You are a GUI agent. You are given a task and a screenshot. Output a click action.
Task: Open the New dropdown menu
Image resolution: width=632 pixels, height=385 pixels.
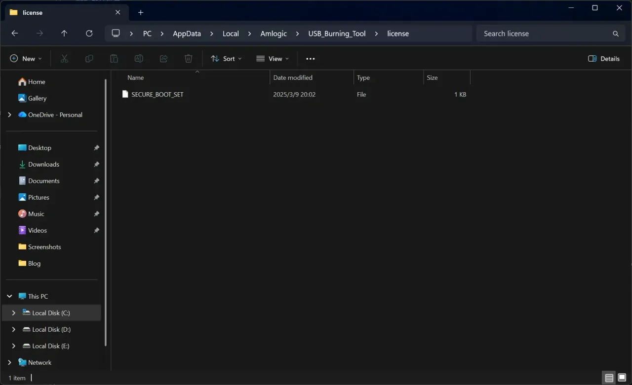click(26, 59)
